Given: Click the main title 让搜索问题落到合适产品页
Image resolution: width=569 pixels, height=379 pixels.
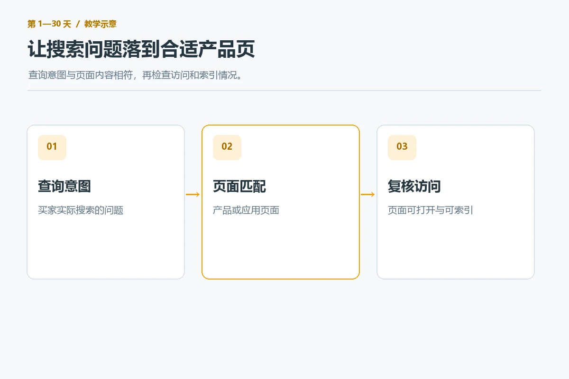Looking at the screenshot, I should [x=141, y=49].
